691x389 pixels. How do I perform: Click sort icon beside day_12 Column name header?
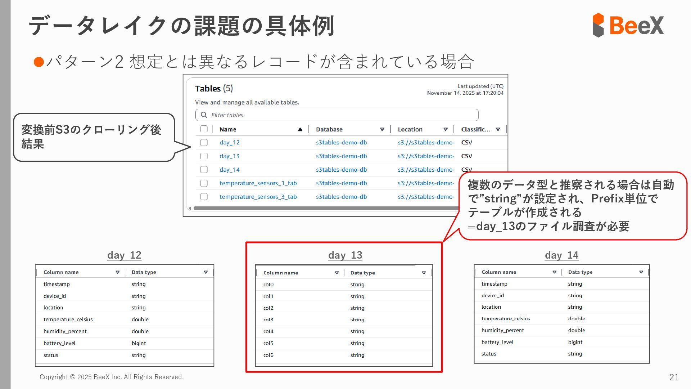(x=117, y=272)
